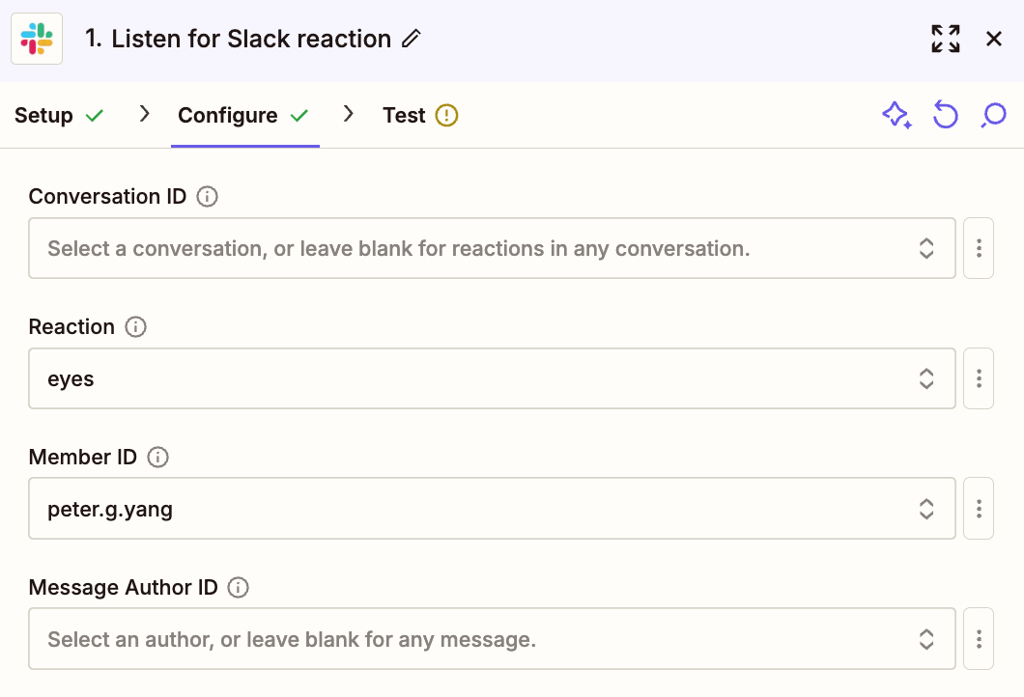The width and height of the screenshot is (1024, 697).
Task: Show the Reaction field info tooltip
Action: pos(136,327)
